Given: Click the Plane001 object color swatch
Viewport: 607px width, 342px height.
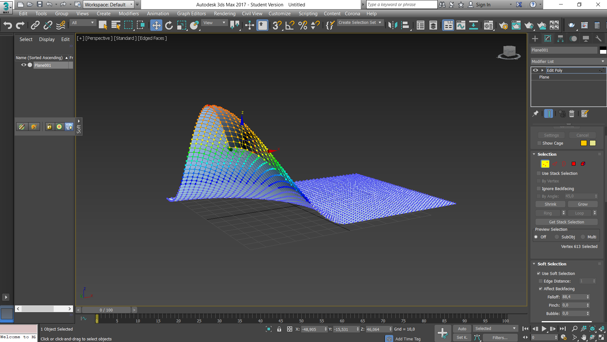Looking at the screenshot, I should point(603,50).
